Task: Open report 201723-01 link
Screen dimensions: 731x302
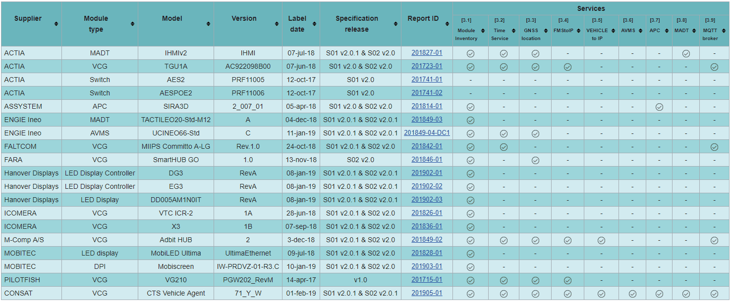Action: pos(427,66)
